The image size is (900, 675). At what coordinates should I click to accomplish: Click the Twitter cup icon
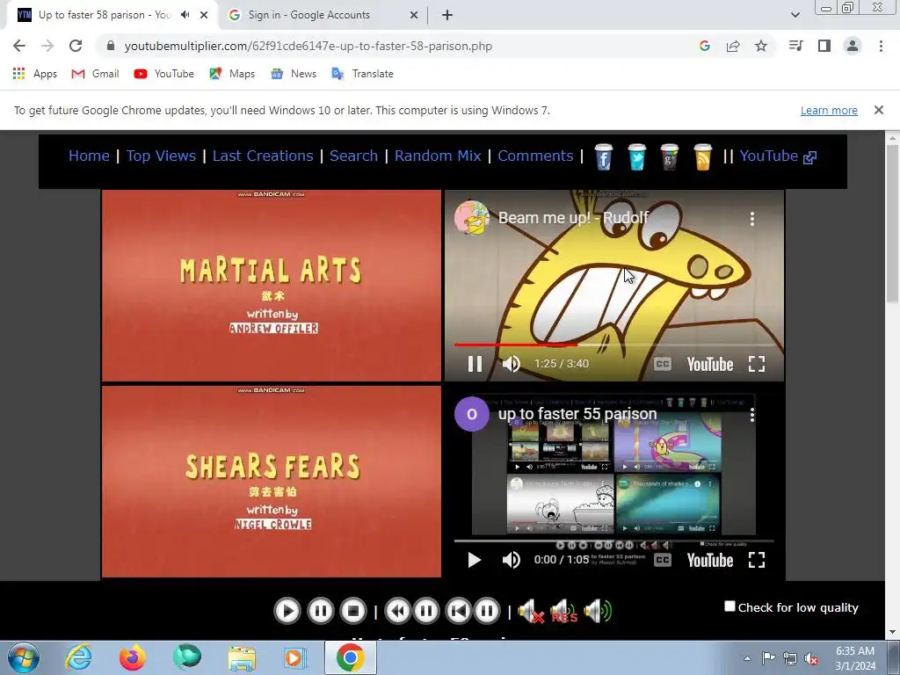(x=636, y=156)
